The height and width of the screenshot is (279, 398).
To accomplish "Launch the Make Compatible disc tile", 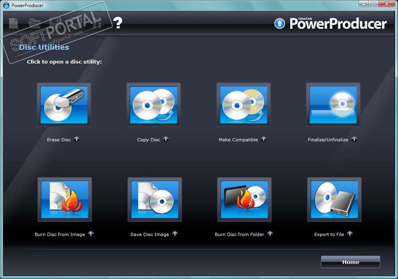I will click(243, 105).
